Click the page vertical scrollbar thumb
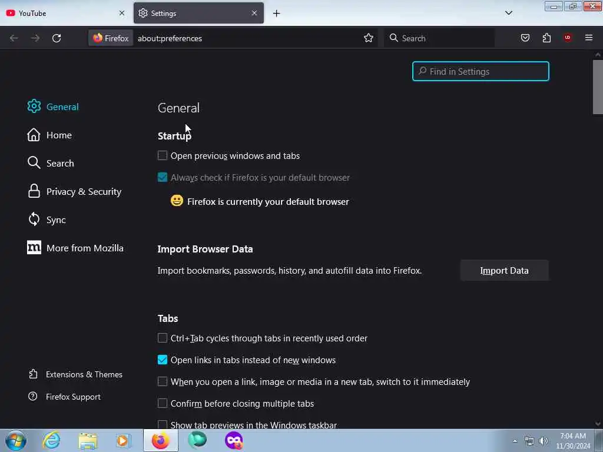The image size is (603, 452). [x=598, y=87]
